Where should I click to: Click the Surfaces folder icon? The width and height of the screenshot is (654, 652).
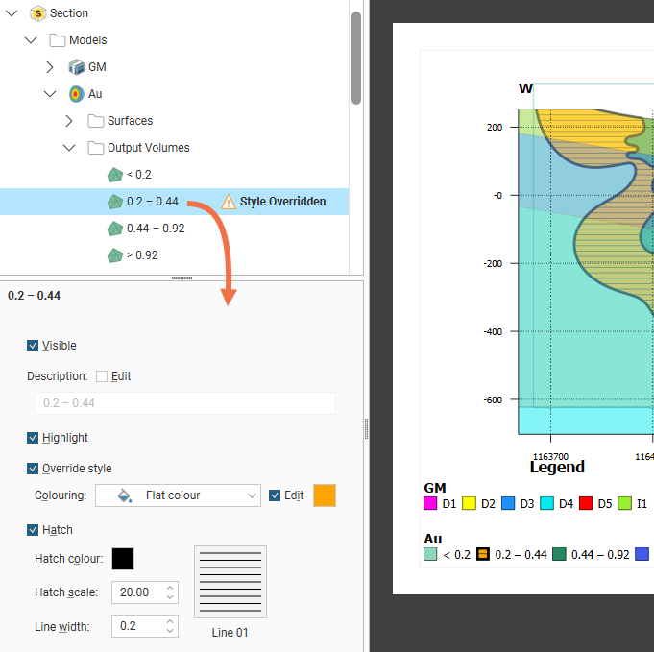(x=95, y=121)
